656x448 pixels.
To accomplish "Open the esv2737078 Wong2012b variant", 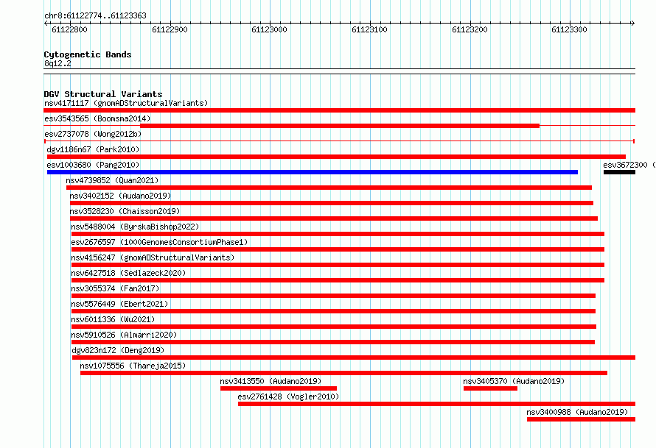I will (x=93, y=134).
